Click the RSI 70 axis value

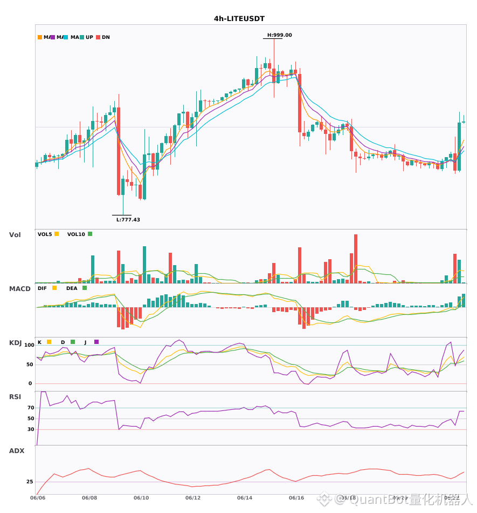(x=31, y=408)
